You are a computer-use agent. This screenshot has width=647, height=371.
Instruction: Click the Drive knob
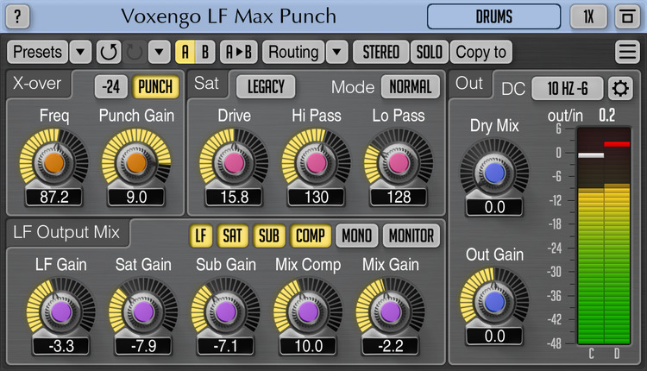[x=234, y=162]
